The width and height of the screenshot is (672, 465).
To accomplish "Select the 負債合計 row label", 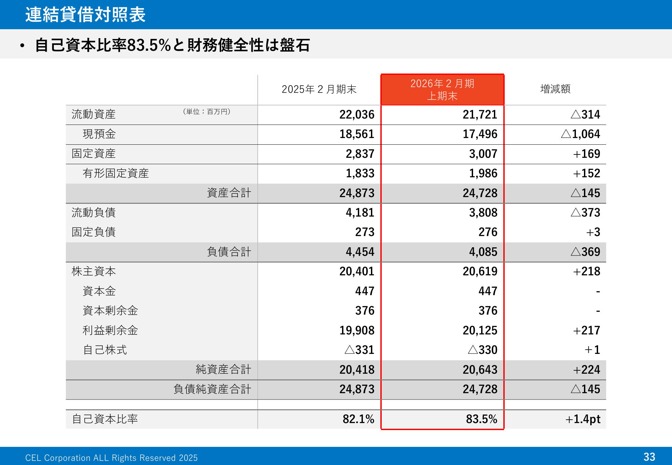I will [229, 252].
